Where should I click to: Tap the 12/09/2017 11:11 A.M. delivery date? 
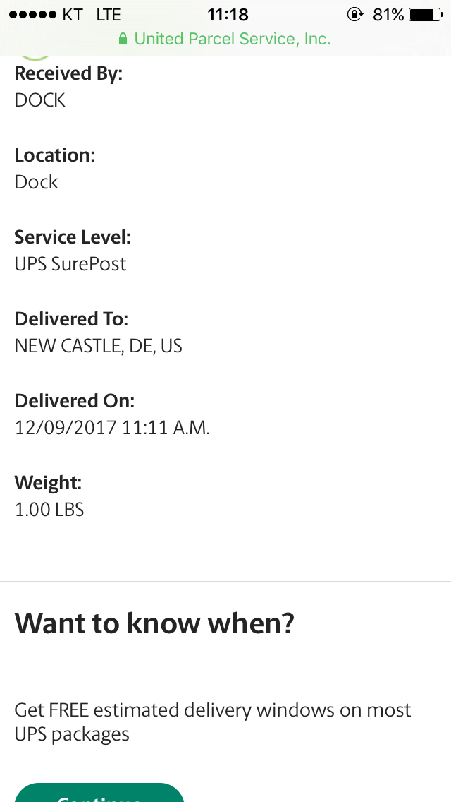(112, 428)
